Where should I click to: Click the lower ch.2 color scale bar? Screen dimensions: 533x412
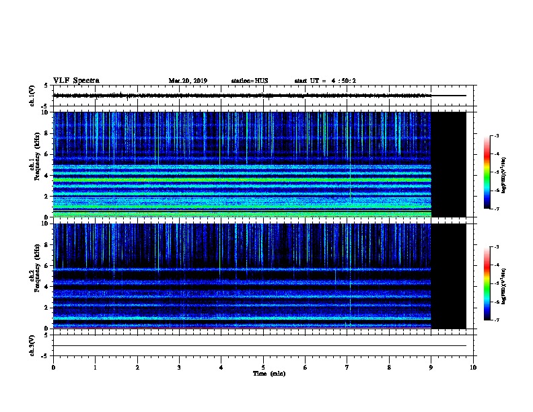point(487,283)
